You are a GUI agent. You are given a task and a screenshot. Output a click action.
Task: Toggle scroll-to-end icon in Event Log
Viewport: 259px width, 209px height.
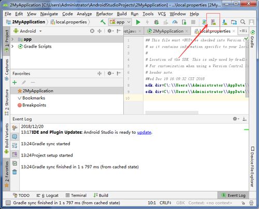tap(15, 154)
